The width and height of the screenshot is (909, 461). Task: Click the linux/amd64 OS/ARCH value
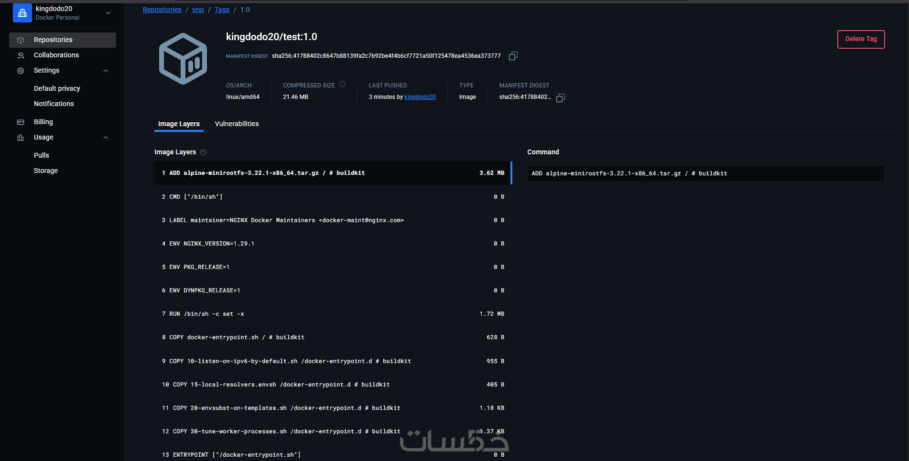click(243, 97)
